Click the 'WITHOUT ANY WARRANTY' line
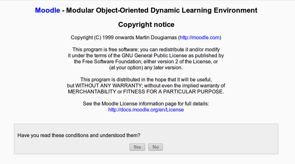The width and height of the screenshot is (295, 164). 146,85
